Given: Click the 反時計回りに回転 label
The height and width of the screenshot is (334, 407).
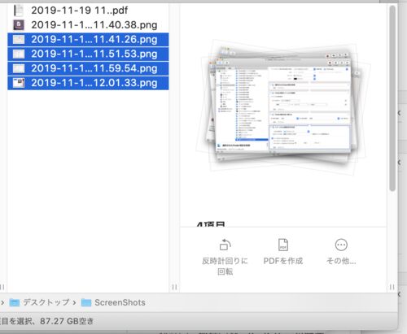Looking at the screenshot, I should pyautogui.click(x=225, y=266).
